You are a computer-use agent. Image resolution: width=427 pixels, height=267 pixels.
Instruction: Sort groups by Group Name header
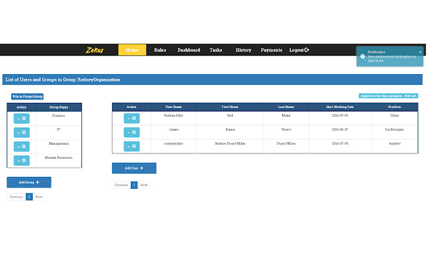(x=59, y=107)
